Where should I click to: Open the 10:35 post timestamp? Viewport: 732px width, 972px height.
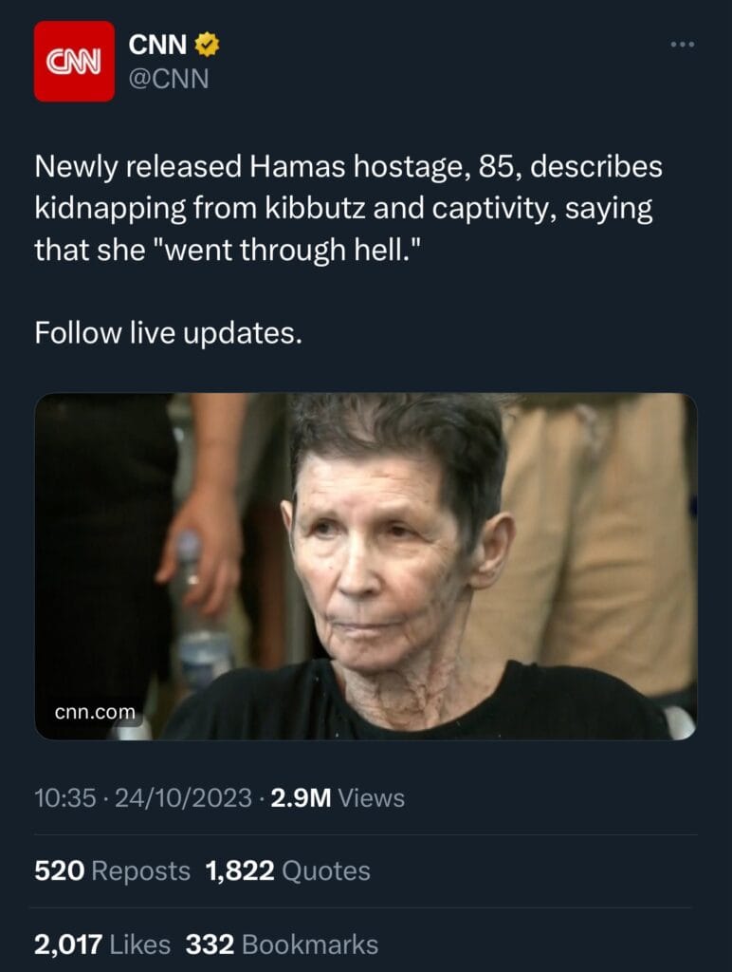[65, 797]
